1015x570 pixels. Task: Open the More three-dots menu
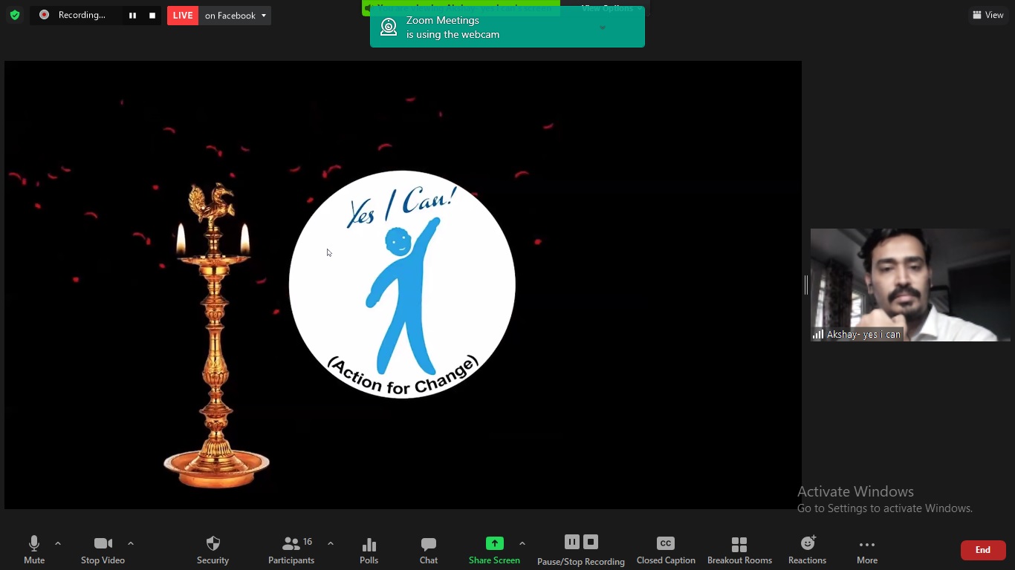coord(867,550)
